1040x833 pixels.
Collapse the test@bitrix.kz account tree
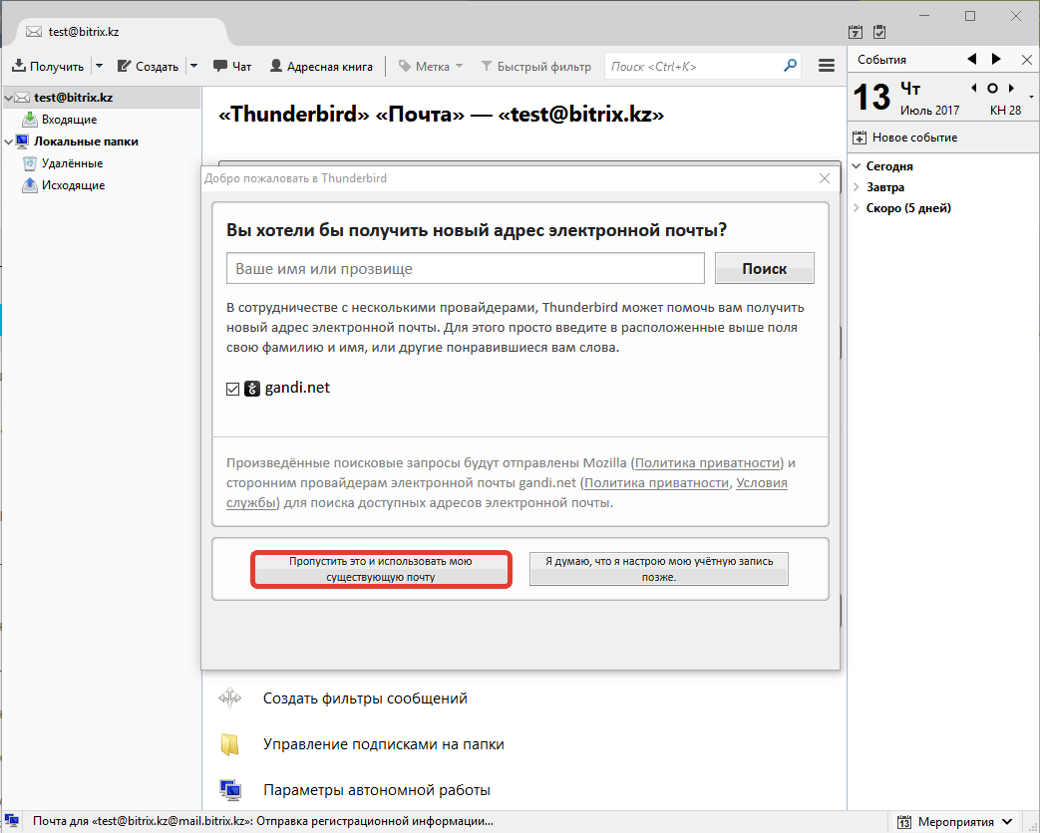[8, 98]
